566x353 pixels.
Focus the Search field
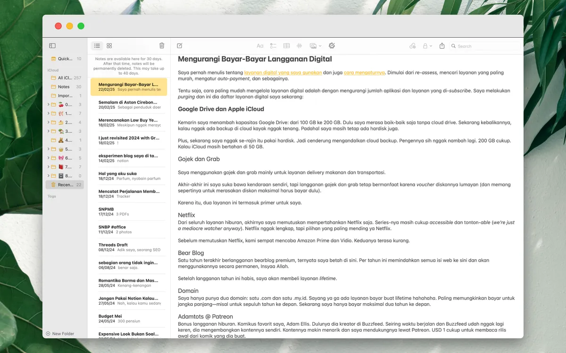[485, 46]
